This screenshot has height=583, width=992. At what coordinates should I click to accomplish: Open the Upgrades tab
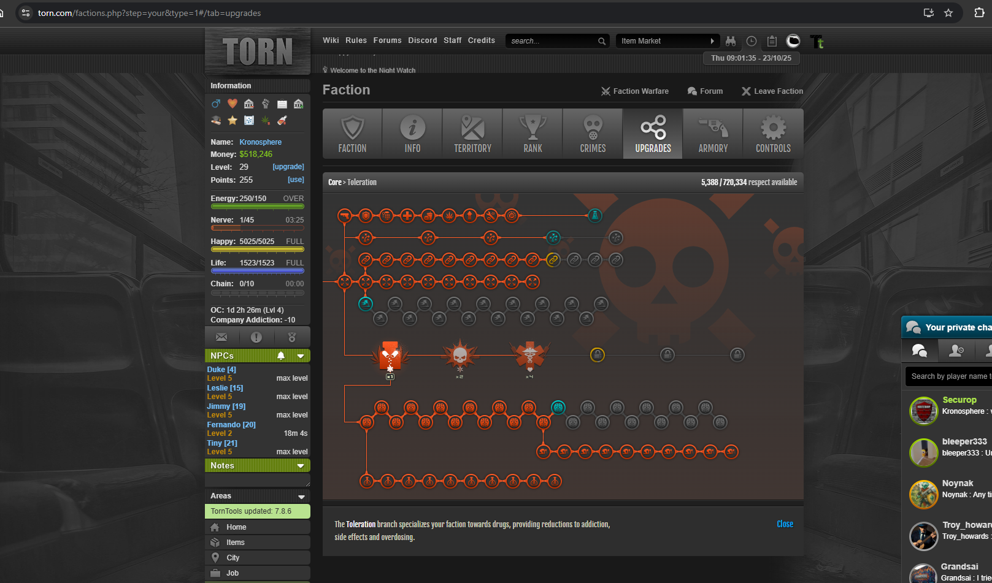tap(653, 134)
